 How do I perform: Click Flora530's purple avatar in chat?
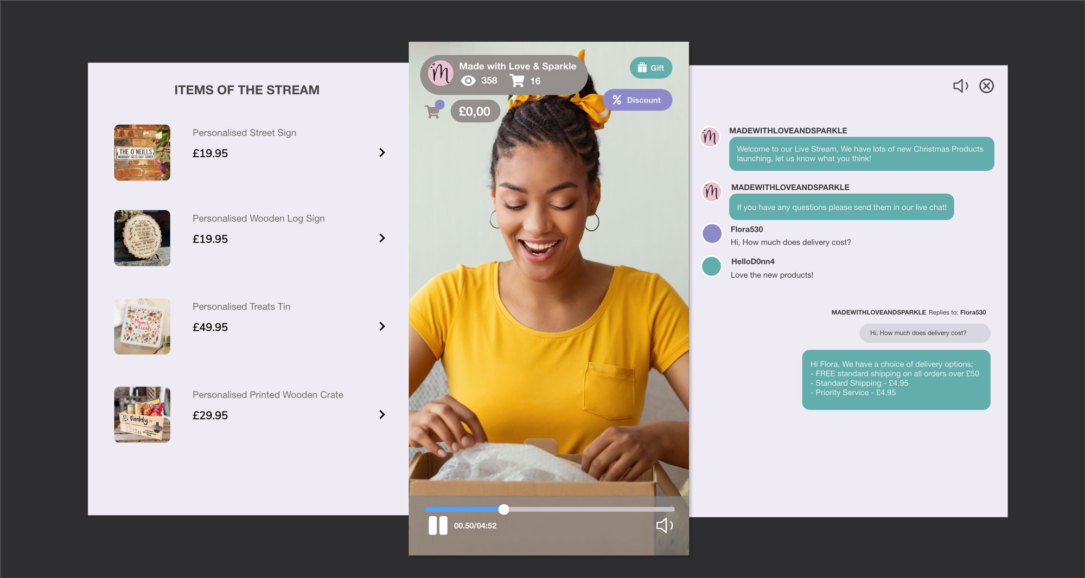[x=711, y=234]
